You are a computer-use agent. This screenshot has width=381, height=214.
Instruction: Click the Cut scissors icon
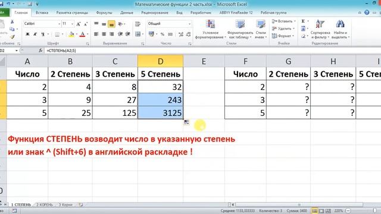pos(12,22)
